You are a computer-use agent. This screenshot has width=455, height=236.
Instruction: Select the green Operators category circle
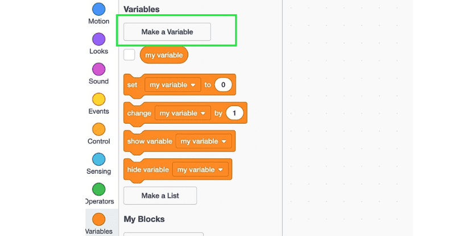click(98, 189)
